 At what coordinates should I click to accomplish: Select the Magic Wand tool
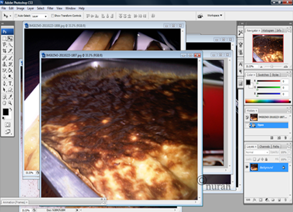(x=10, y=45)
